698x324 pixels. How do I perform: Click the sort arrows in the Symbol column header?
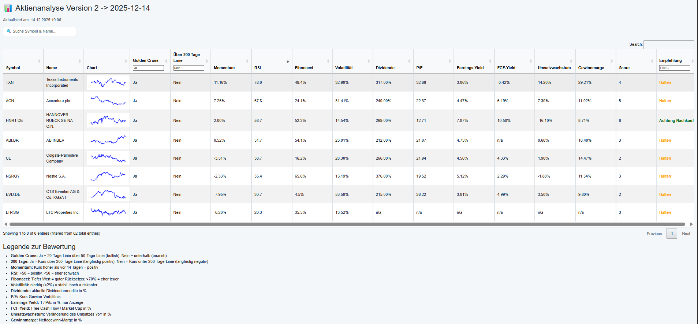click(x=39, y=61)
